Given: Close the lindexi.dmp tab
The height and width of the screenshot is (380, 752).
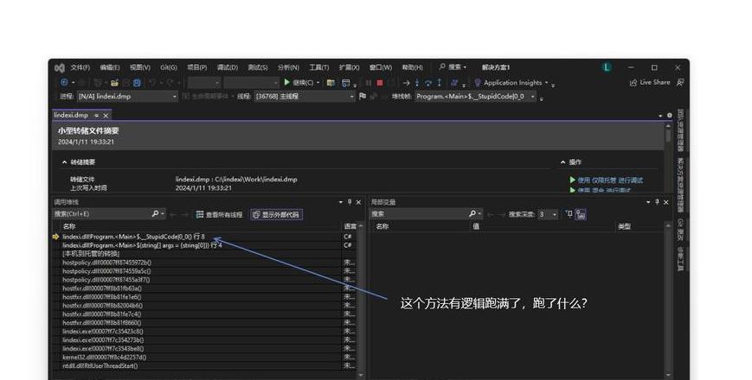Looking at the screenshot, I should (x=106, y=116).
